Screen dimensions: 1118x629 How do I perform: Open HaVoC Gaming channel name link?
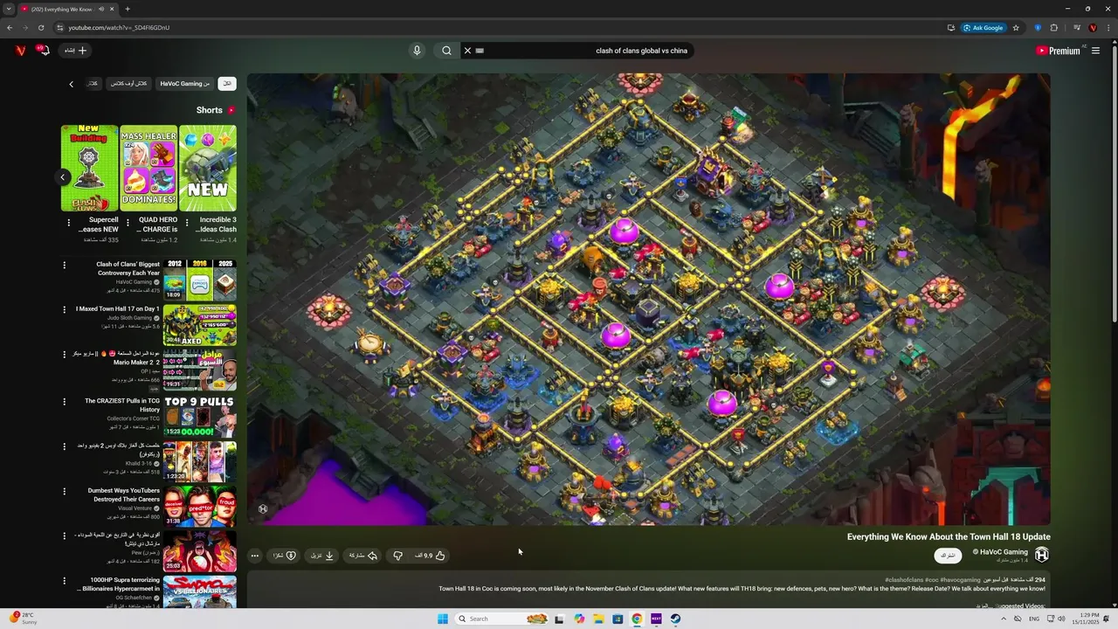[x=1004, y=552]
